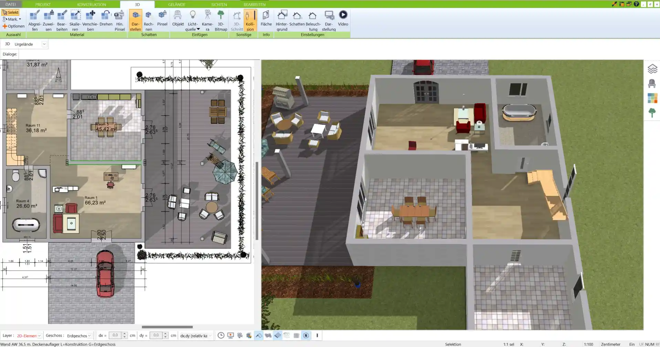Click the 3D-Schnitt tool
The height and width of the screenshot is (347, 660).
tap(237, 21)
